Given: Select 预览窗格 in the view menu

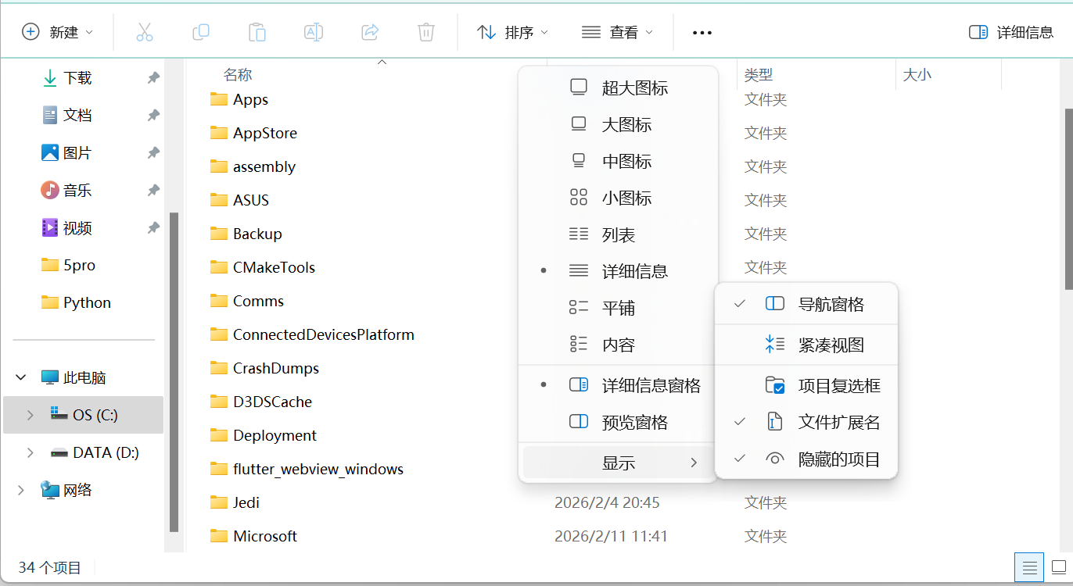Looking at the screenshot, I should [618, 422].
